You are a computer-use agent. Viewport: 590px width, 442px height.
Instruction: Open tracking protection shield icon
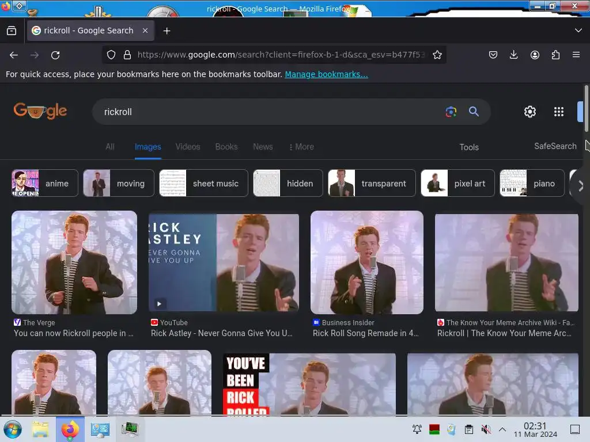[111, 55]
